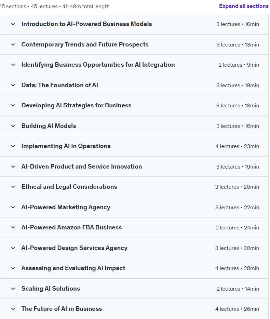Open AI-Powered Design Services Agency section title
Viewport: 270px width, 319px height.
coord(74,248)
